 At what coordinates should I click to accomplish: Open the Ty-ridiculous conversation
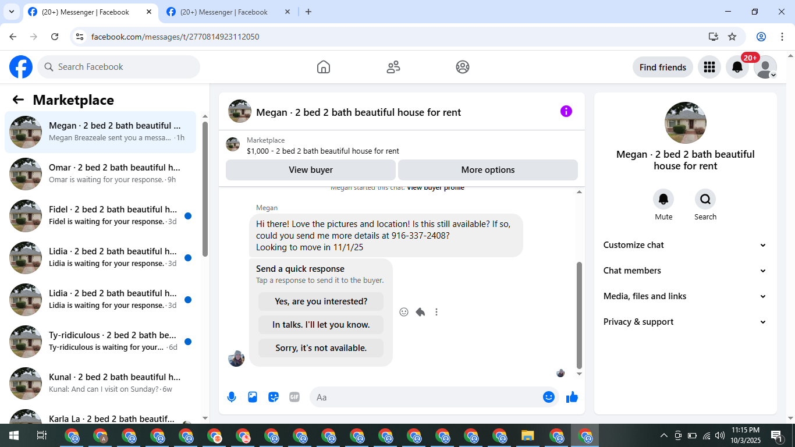coord(100,342)
